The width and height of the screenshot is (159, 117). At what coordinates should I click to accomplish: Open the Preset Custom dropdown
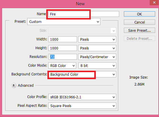point(64,22)
